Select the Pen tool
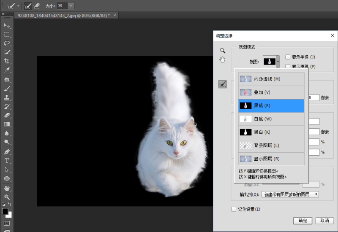This screenshot has height=232, width=338. click(7, 152)
